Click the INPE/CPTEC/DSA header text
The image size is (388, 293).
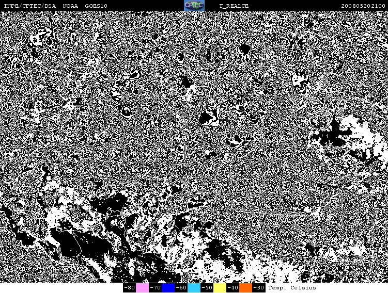[29, 6]
